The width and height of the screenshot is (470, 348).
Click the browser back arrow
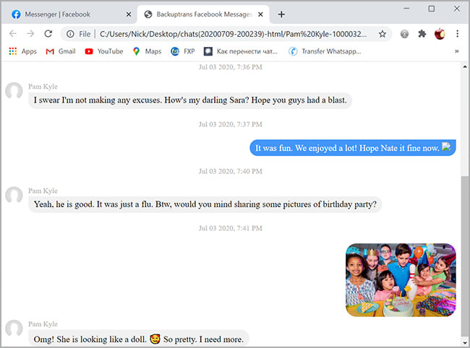point(13,34)
